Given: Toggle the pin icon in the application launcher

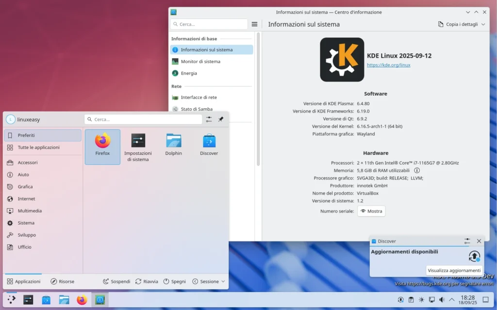Looking at the screenshot, I should coord(221,119).
